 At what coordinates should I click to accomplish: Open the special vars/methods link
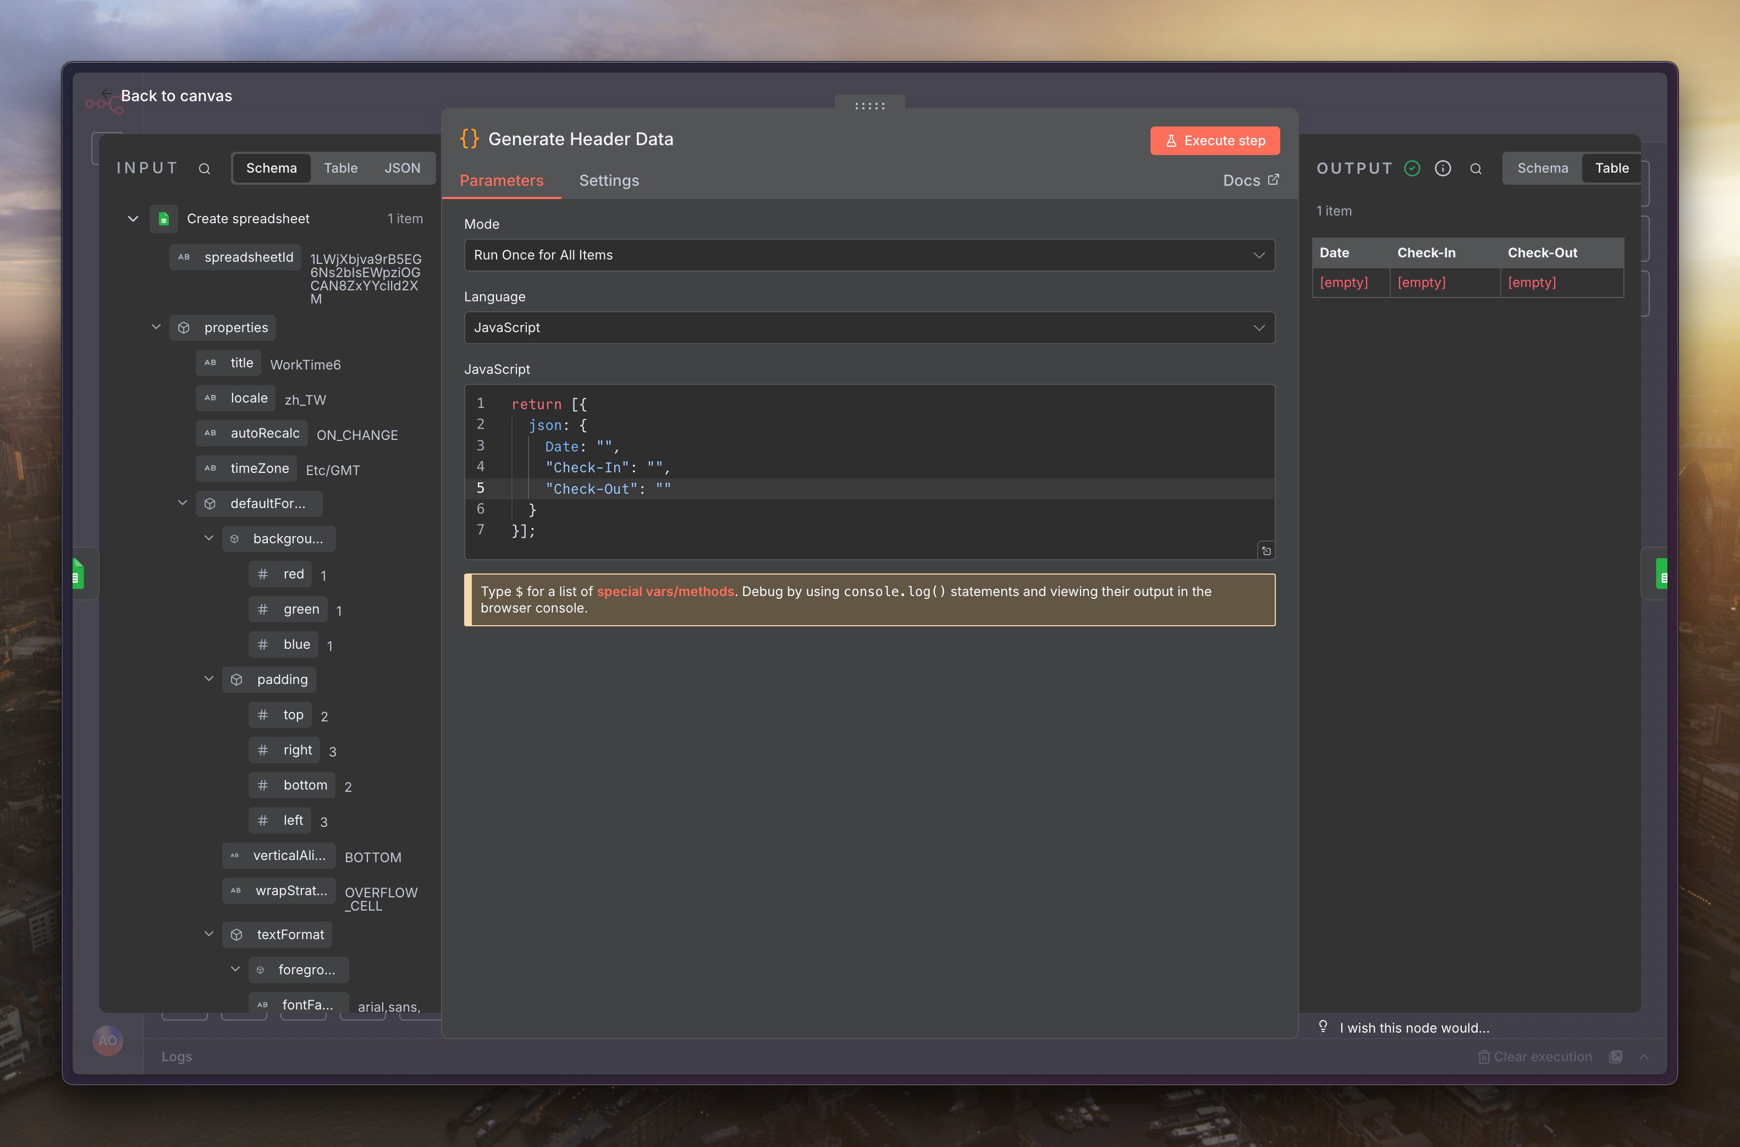pyautogui.click(x=665, y=591)
